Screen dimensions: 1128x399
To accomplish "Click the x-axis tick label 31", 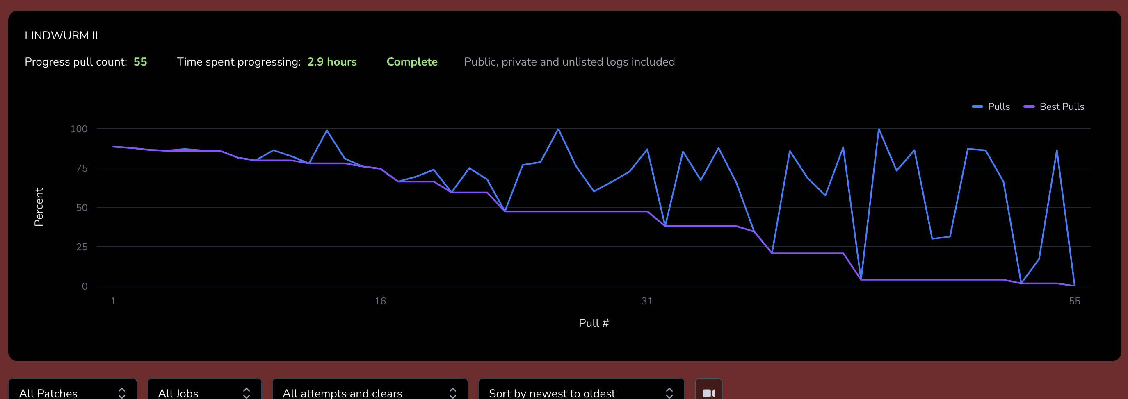I will [647, 301].
